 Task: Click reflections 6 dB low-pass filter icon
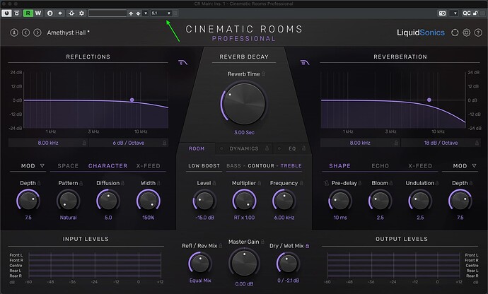[182, 63]
